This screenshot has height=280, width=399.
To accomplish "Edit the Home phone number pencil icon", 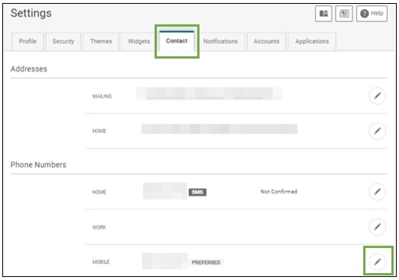I will [378, 192].
